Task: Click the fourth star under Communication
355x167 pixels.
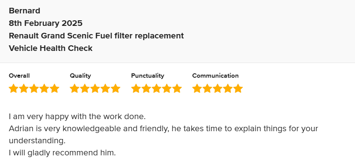Action: click(228, 88)
